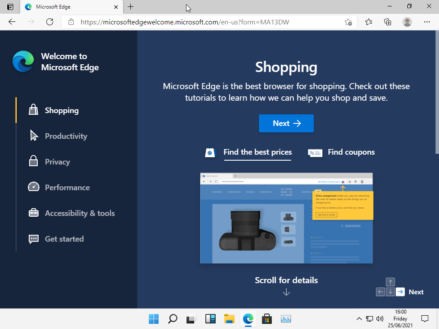Add this page to favorites star icon
The image size is (439, 329).
[x=348, y=22]
